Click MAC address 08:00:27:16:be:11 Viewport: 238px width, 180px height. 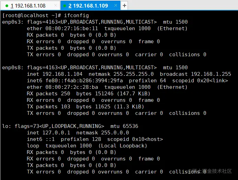pos(72,28)
